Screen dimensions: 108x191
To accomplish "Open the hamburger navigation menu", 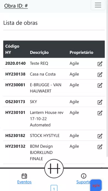I will (98, 5).
